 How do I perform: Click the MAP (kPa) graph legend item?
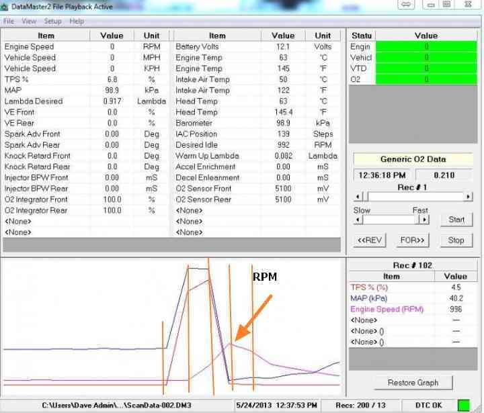coord(369,298)
